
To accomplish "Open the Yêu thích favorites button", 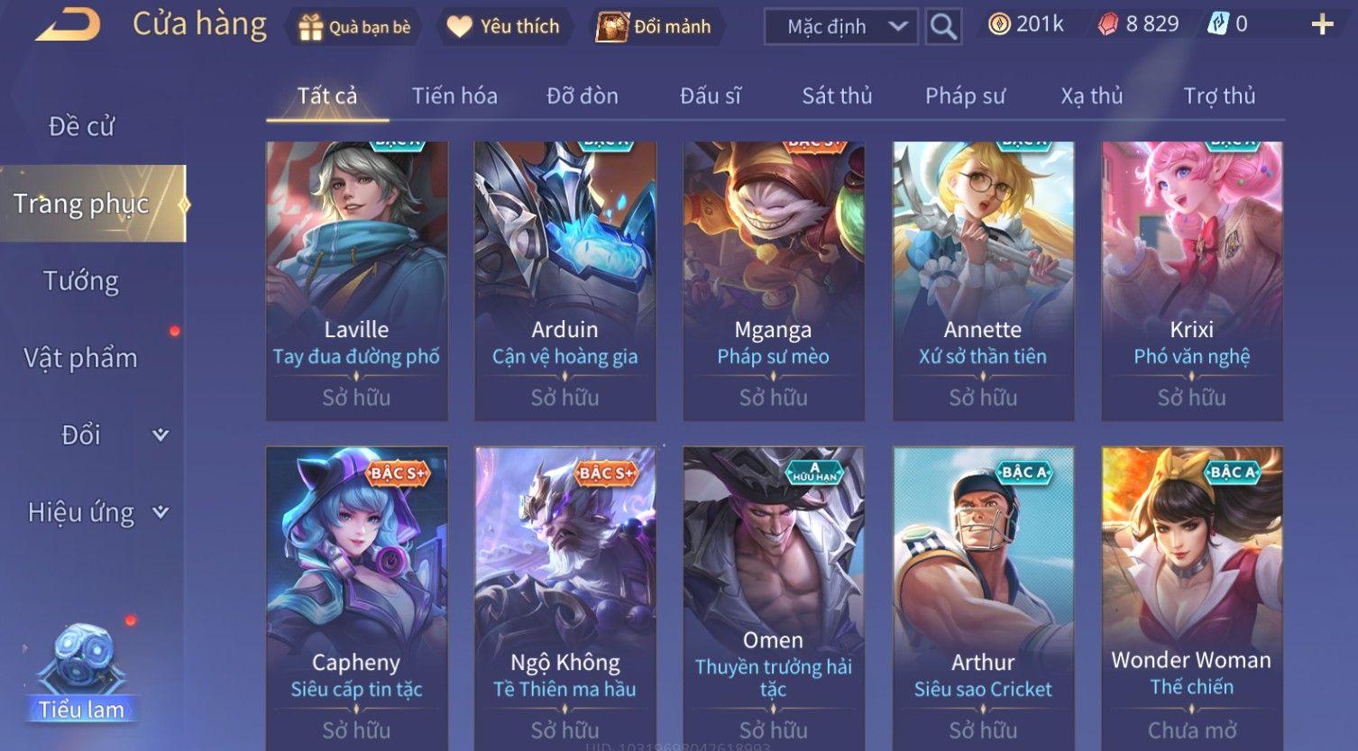I will point(503,27).
